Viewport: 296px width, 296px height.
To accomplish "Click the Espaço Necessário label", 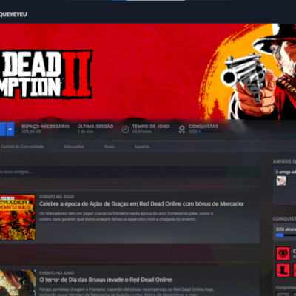I will [45, 127].
